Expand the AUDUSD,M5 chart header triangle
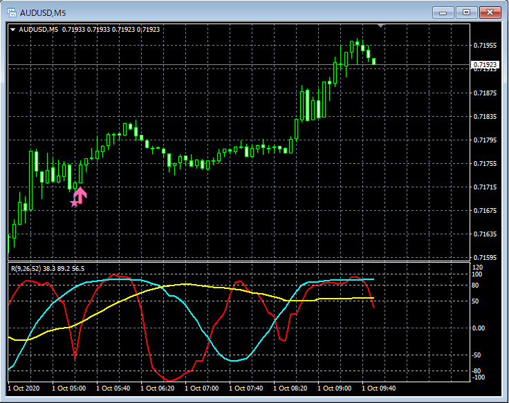This screenshot has width=509, height=403. pos(13,30)
